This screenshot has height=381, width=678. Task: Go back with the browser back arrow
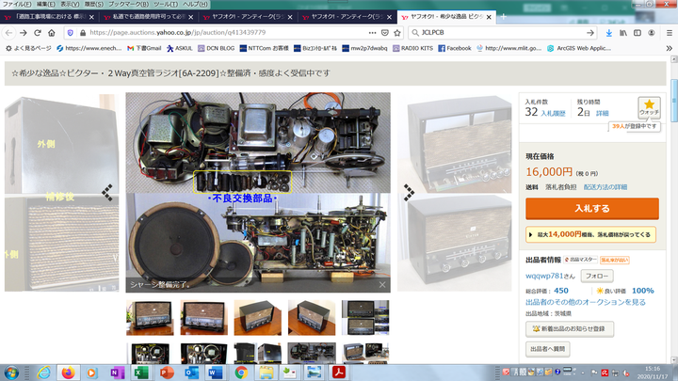coord(9,32)
